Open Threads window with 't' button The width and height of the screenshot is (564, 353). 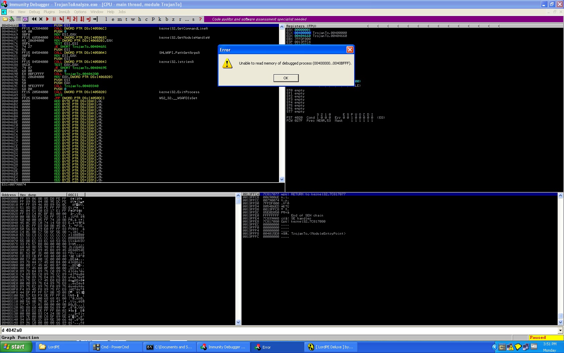point(126,19)
